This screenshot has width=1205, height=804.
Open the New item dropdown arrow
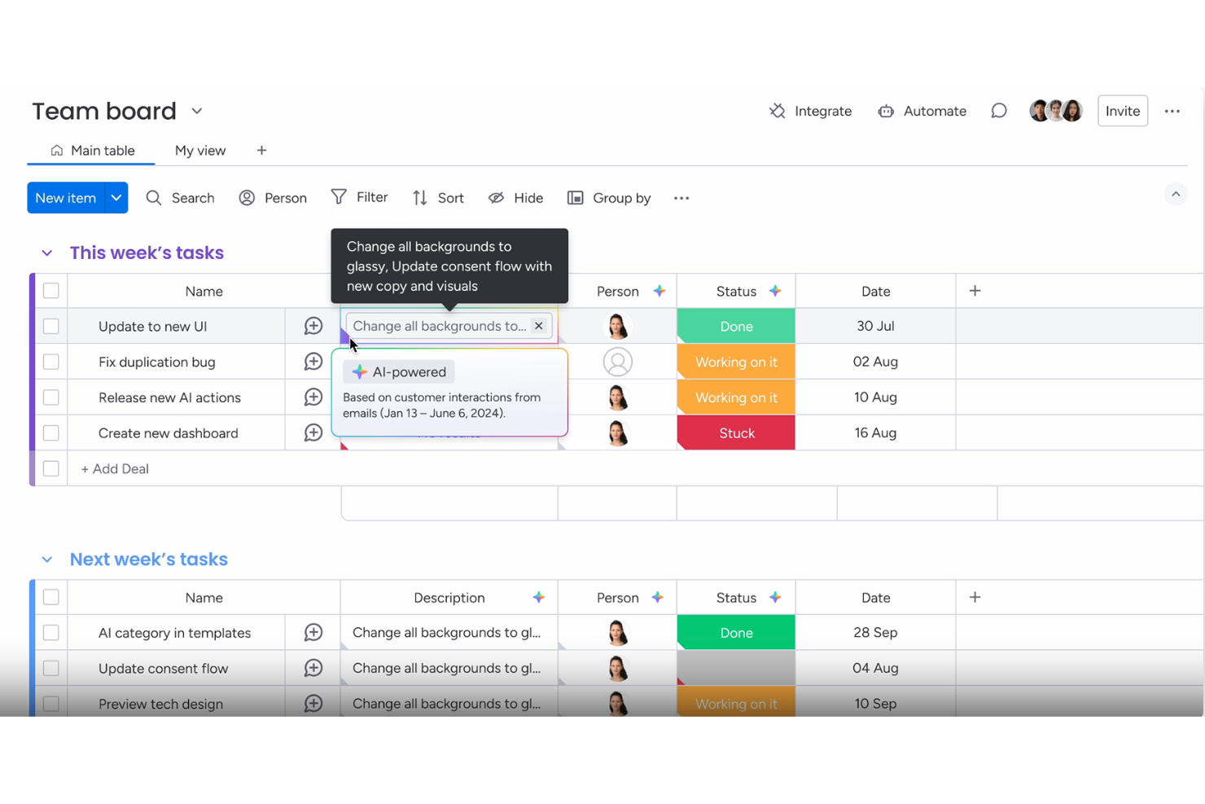tap(116, 197)
